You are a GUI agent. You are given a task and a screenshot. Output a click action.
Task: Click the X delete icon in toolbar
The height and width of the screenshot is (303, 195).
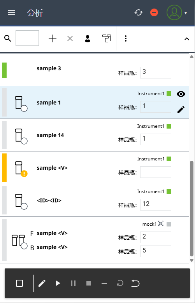(70, 38)
